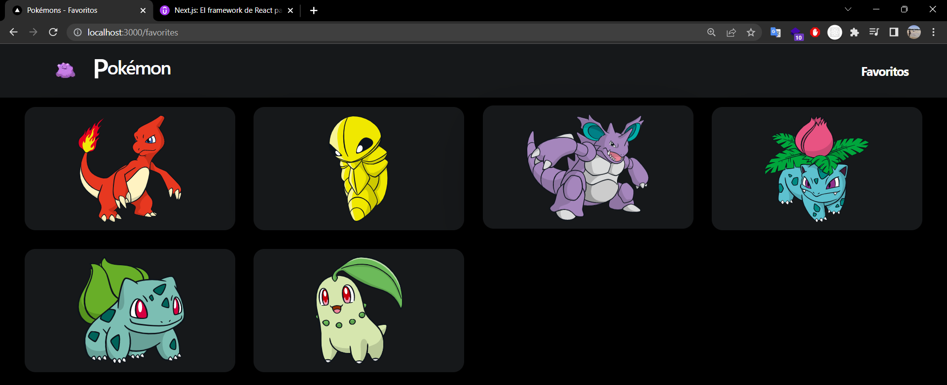The height and width of the screenshot is (385, 947).
Task: Open the Extensions puzzle-piece menu
Action: pos(854,32)
